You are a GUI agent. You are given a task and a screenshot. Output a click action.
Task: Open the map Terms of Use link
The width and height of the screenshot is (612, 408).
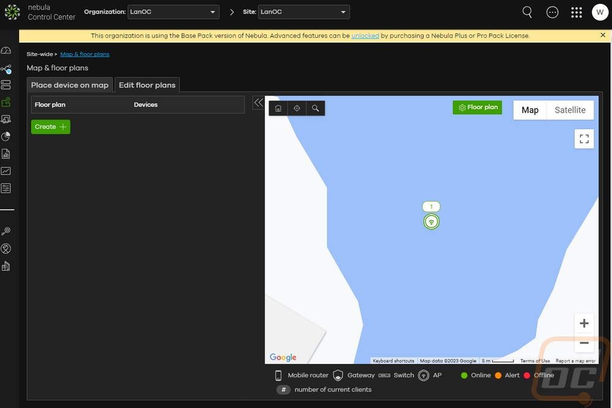pos(535,361)
